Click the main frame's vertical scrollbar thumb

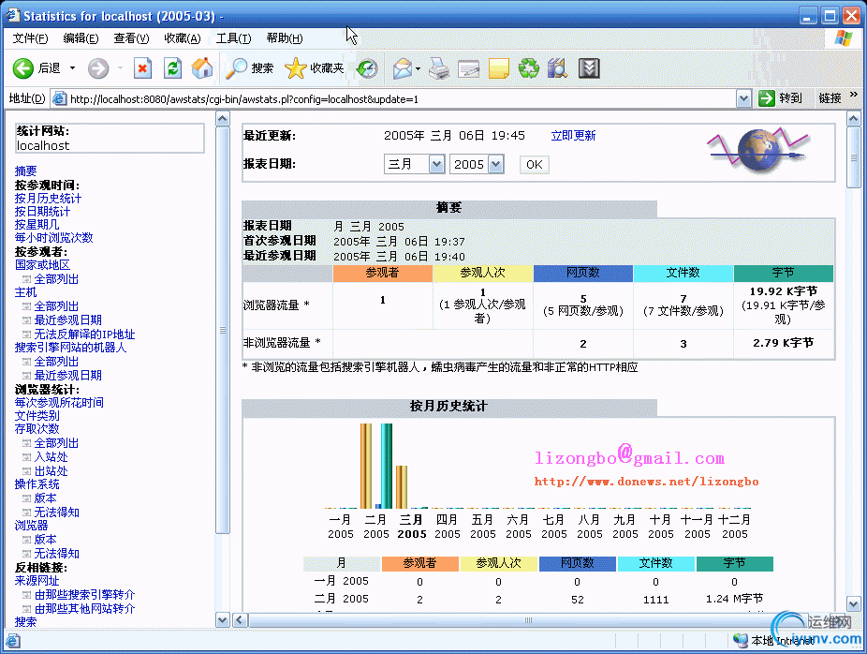coord(853,157)
